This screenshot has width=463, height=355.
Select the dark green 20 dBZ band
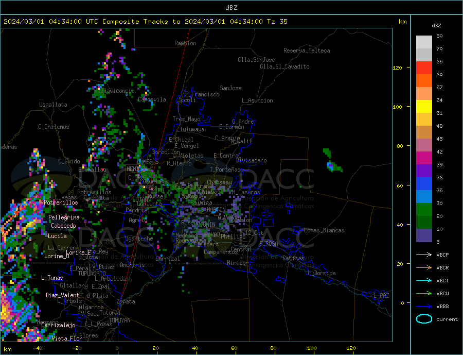point(424,222)
